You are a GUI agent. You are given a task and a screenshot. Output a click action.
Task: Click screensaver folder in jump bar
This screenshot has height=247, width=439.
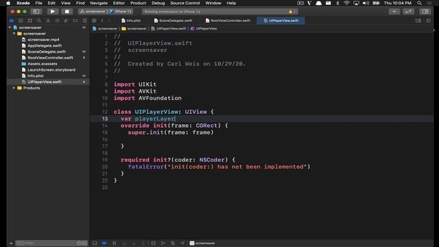coord(134,29)
